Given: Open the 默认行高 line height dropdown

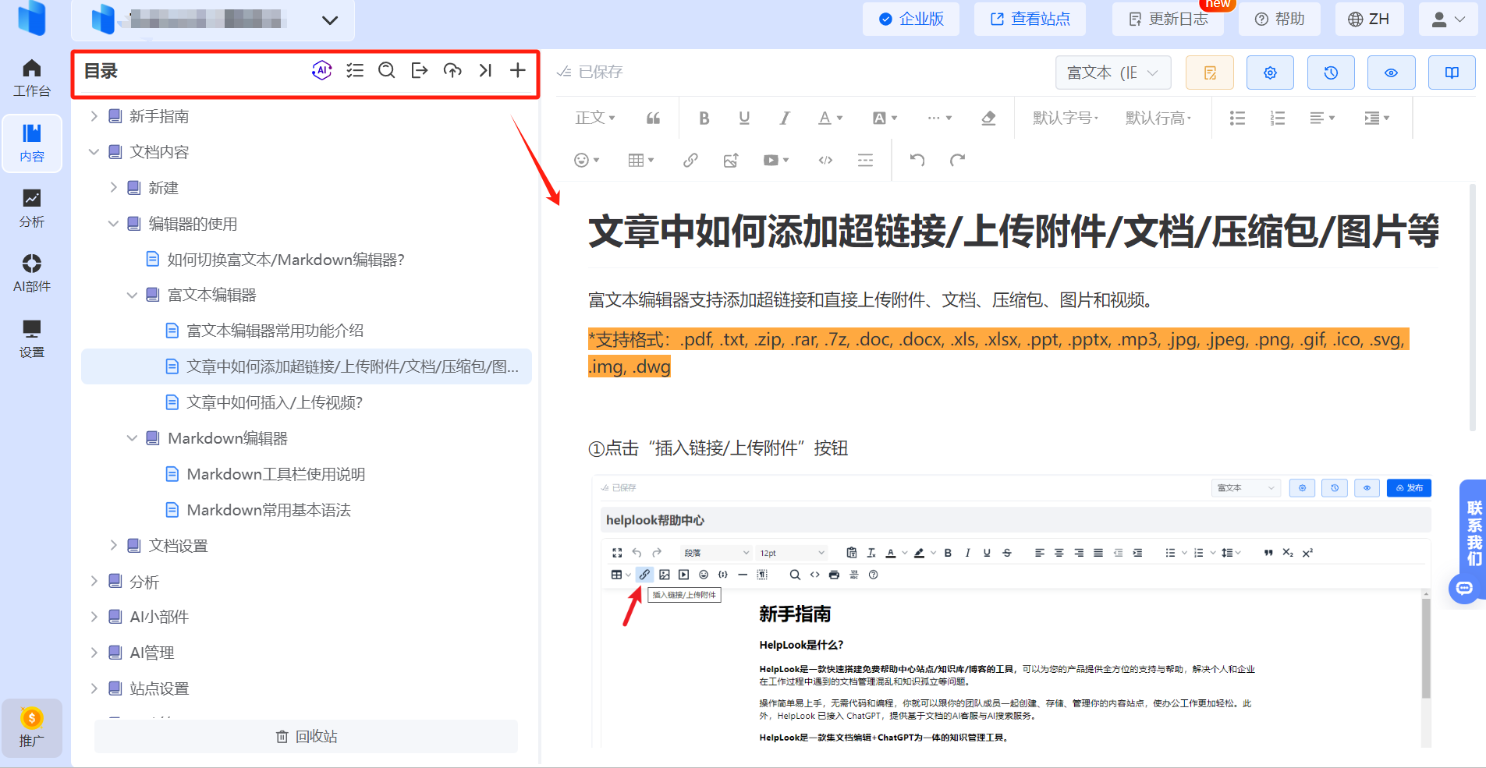Looking at the screenshot, I should pyautogui.click(x=1158, y=119).
